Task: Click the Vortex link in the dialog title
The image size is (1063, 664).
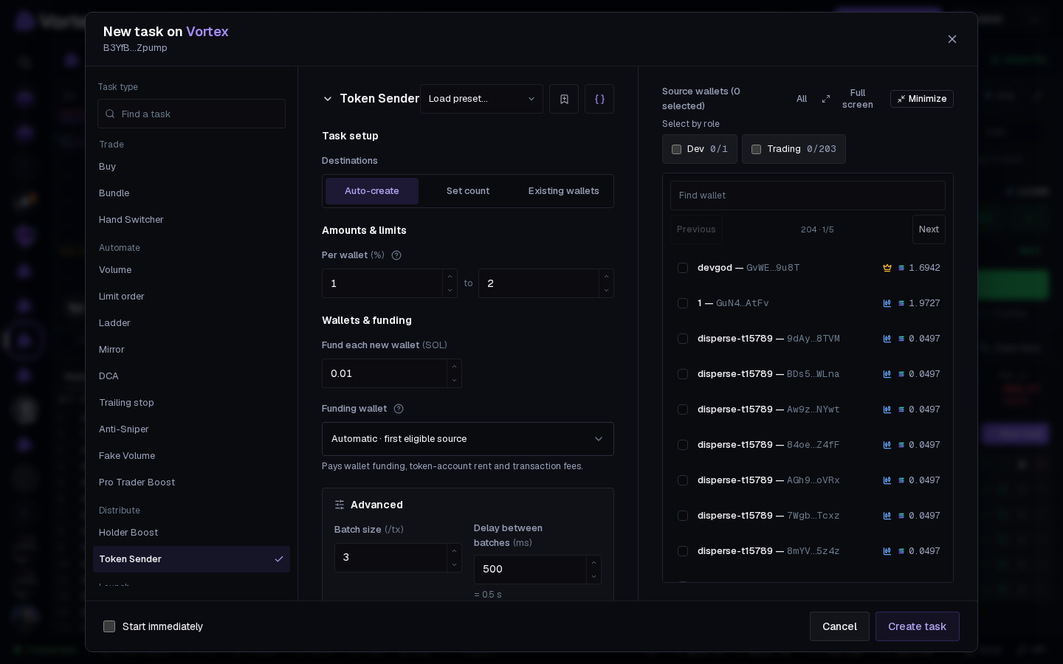Action: [207, 32]
